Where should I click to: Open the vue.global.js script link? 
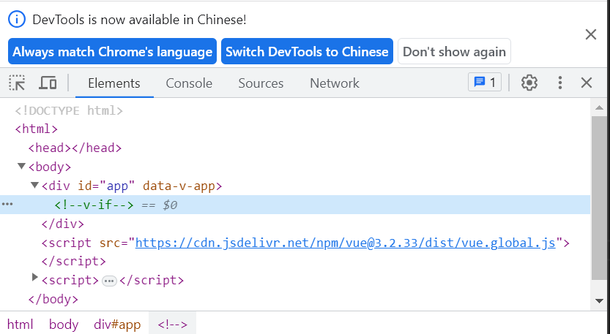pos(345,243)
